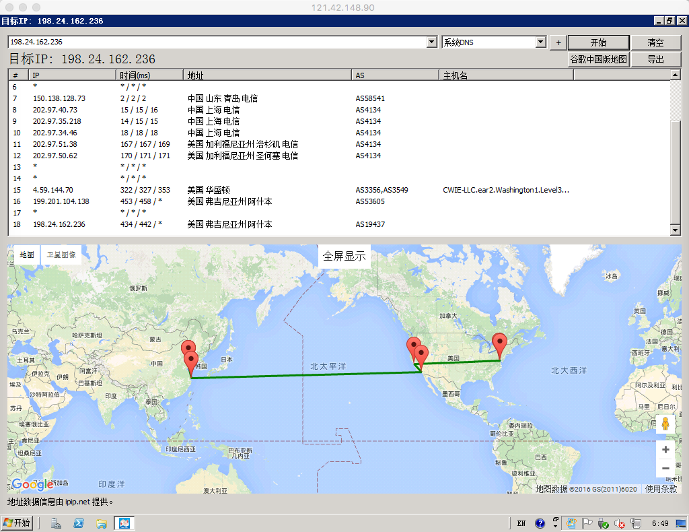Open the target IP address dropdown arrow
Screen dimensions: 689x532
click(x=431, y=42)
